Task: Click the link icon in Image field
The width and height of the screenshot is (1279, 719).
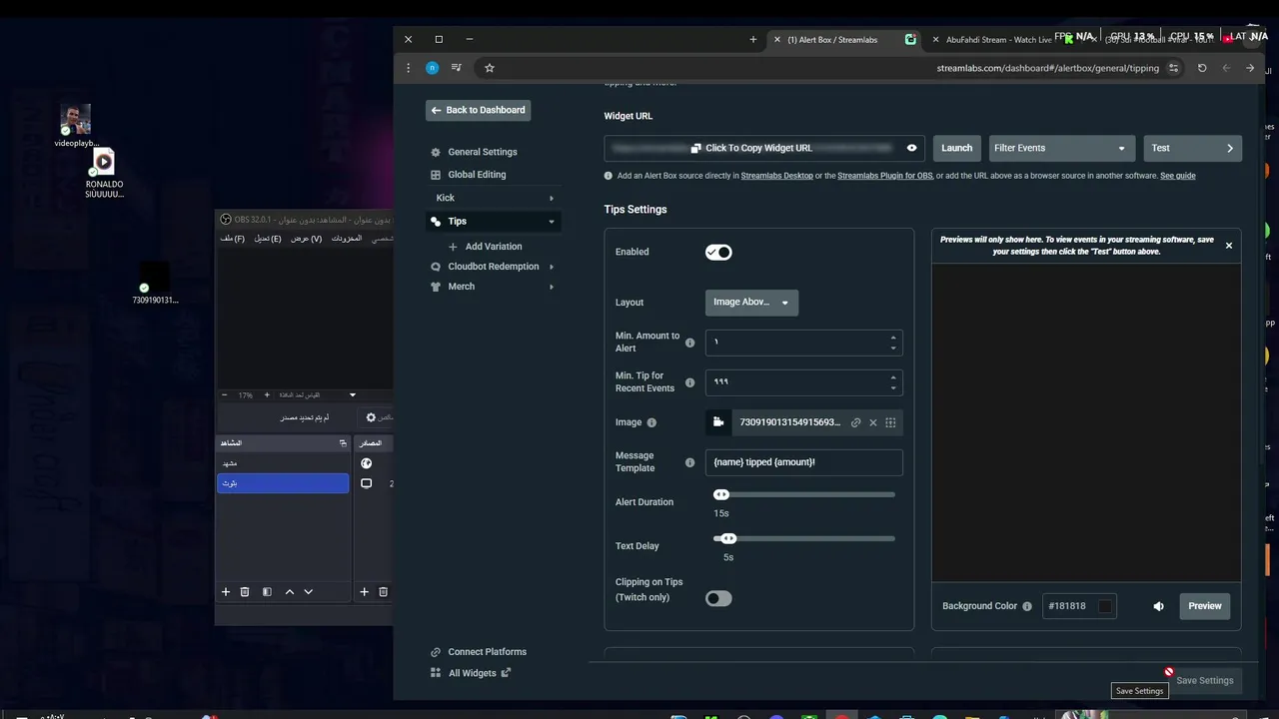Action: click(x=855, y=422)
